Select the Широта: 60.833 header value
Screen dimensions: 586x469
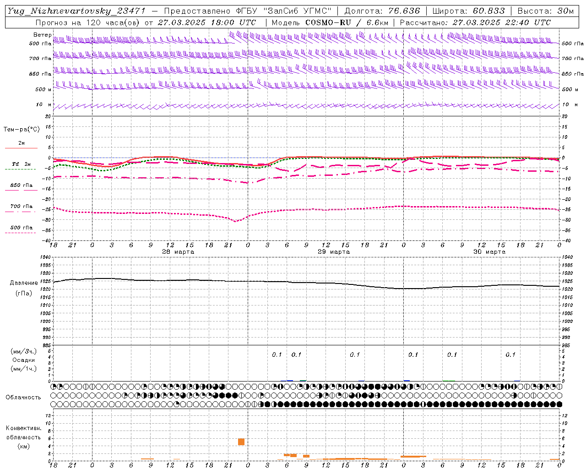469,11
